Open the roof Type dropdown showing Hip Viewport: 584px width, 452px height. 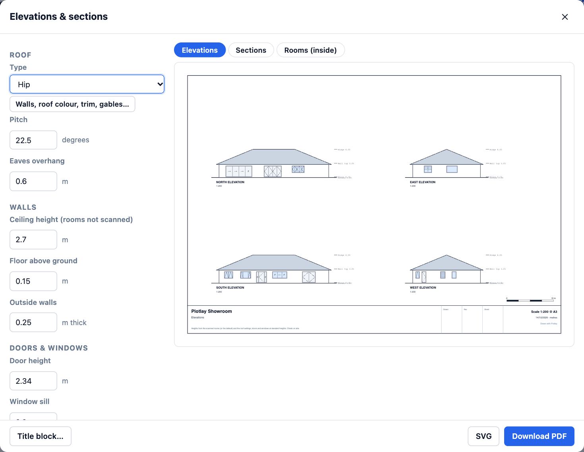coord(87,84)
